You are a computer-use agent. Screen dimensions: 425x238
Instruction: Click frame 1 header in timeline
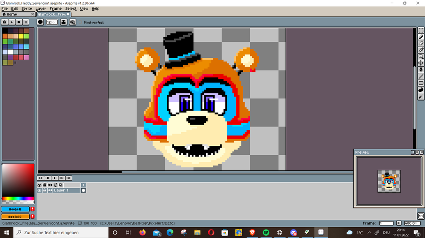84,185
